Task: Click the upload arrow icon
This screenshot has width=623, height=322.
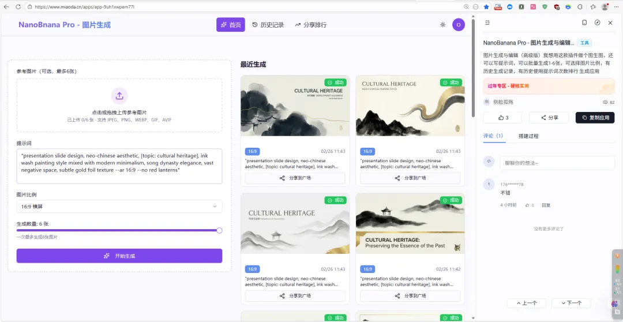Action: [x=119, y=96]
